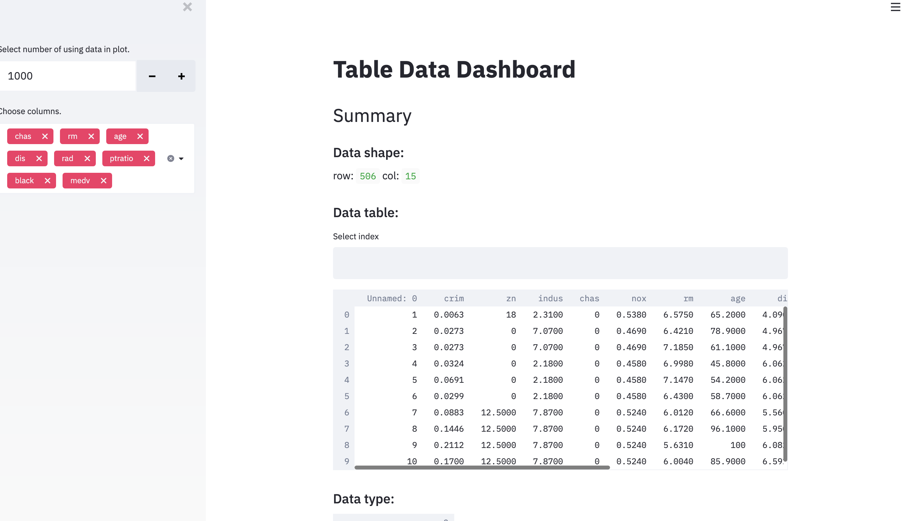Remove the dis column tag

pyautogui.click(x=39, y=158)
